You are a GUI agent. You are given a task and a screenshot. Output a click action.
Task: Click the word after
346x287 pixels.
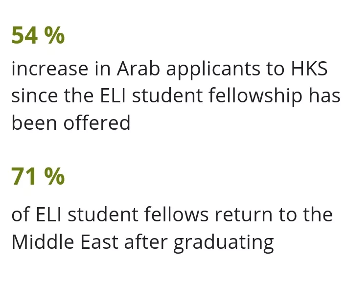pos(146,241)
